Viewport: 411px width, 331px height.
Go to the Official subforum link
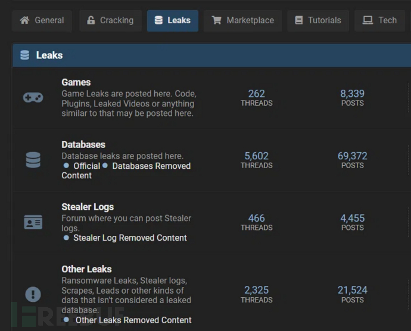tap(86, 166)
